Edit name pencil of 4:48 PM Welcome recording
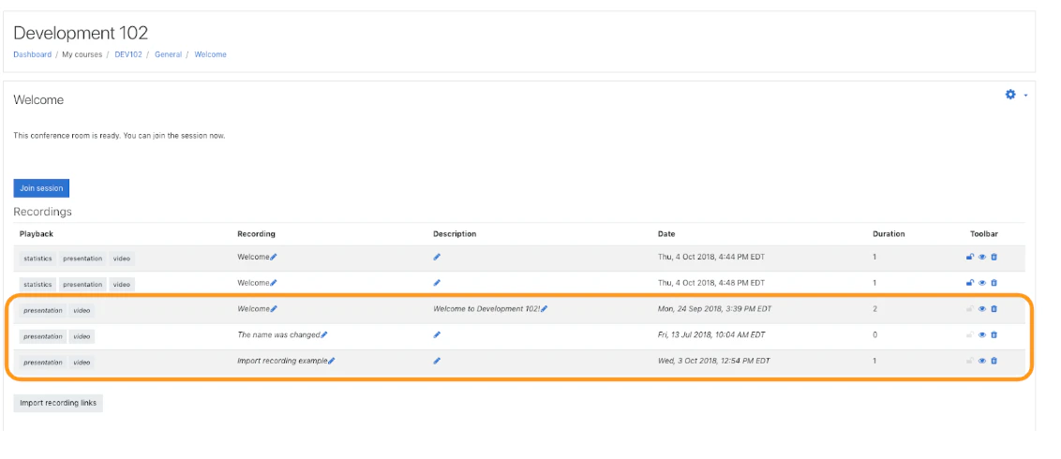 coord(274,283)
